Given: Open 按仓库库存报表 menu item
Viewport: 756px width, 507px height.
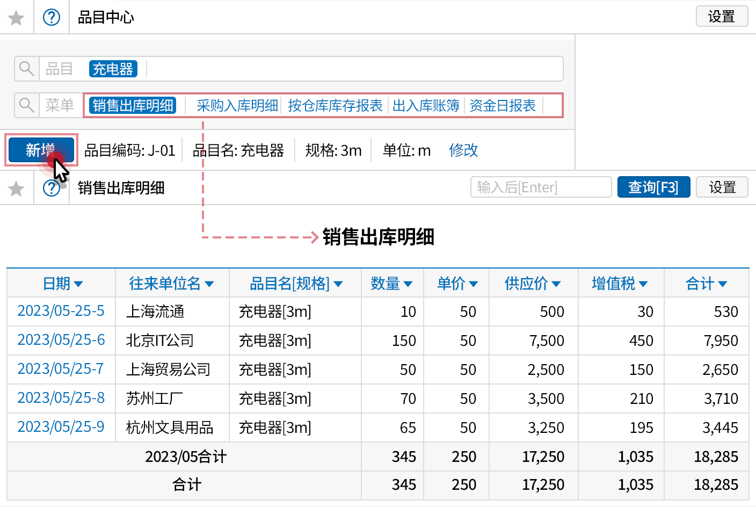Looking at the screenshot, I should 335,105.
